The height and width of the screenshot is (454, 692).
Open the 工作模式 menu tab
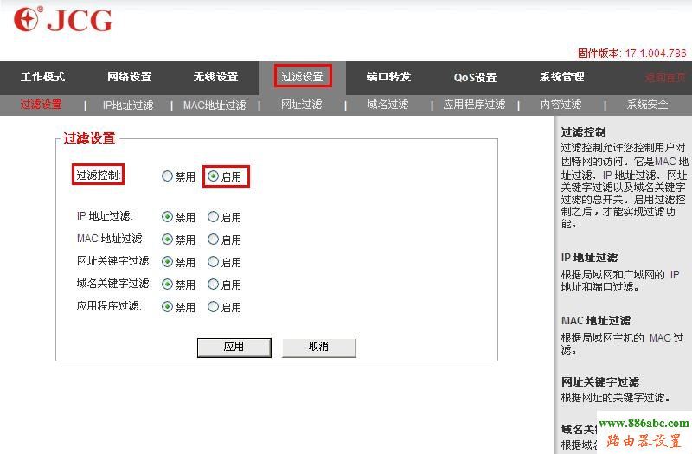(42, 77)
